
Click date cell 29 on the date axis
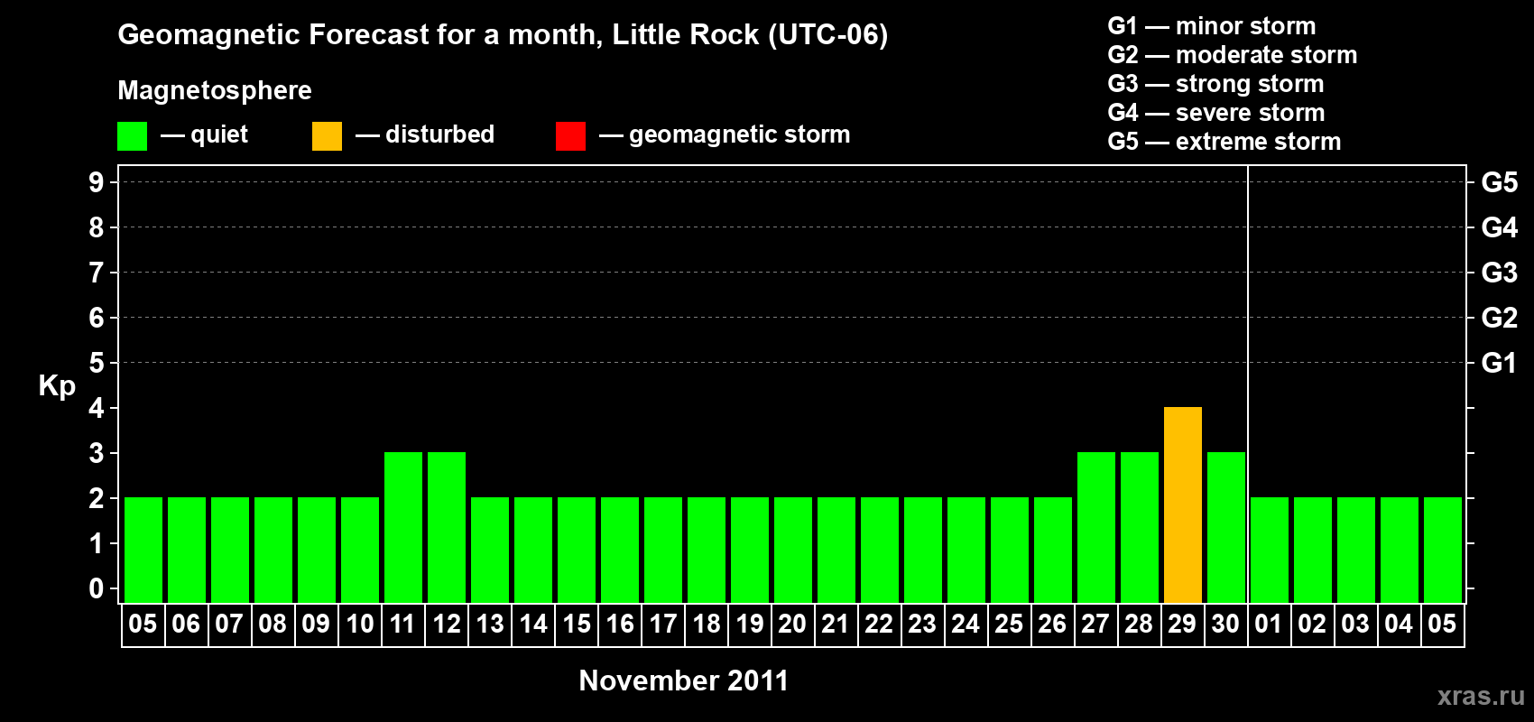1182,625
